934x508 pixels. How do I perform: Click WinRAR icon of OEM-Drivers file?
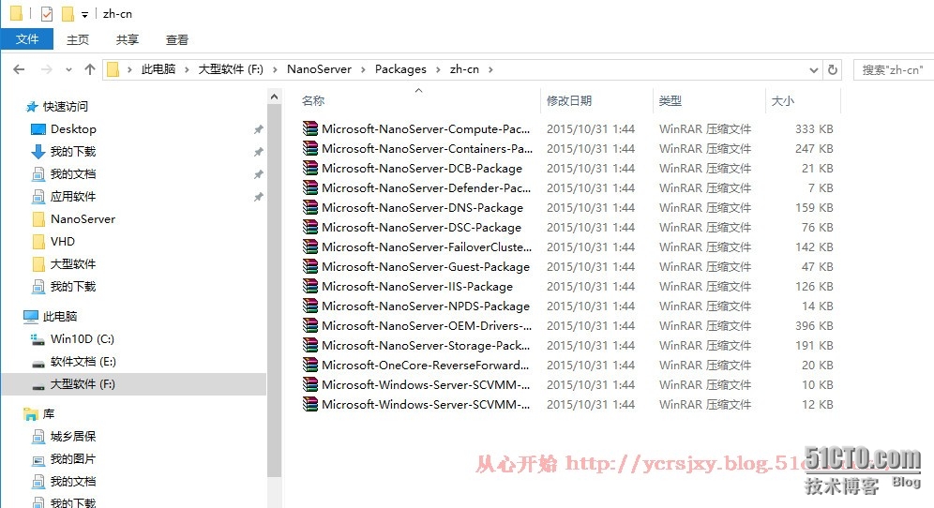click(x=309, y=325)
